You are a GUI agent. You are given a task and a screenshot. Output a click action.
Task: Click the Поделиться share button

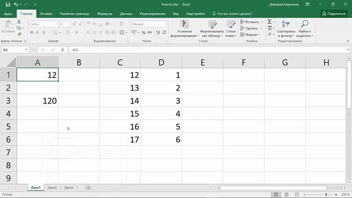pos(334,14)
